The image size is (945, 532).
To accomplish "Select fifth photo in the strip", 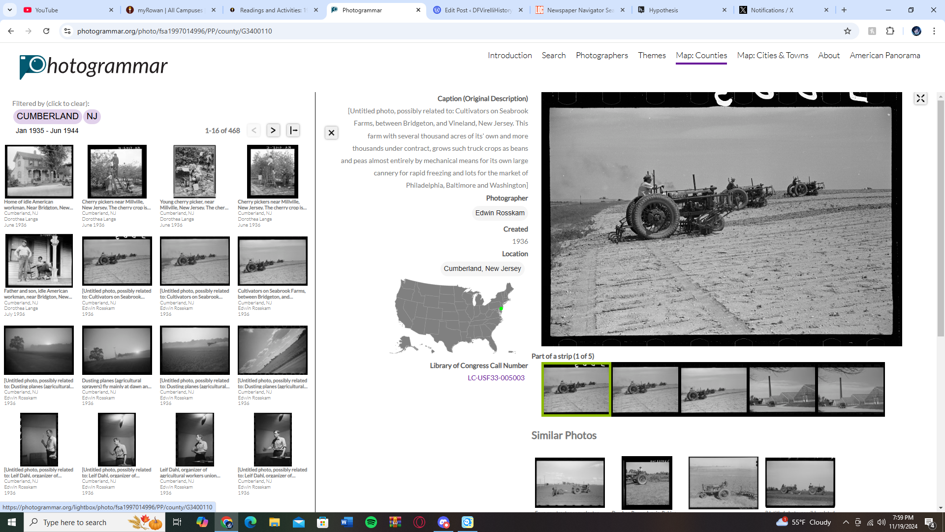I will coord(850,390).
